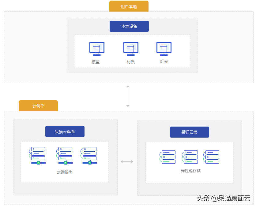Click the monitor icon above 模型

click(97, 49)
